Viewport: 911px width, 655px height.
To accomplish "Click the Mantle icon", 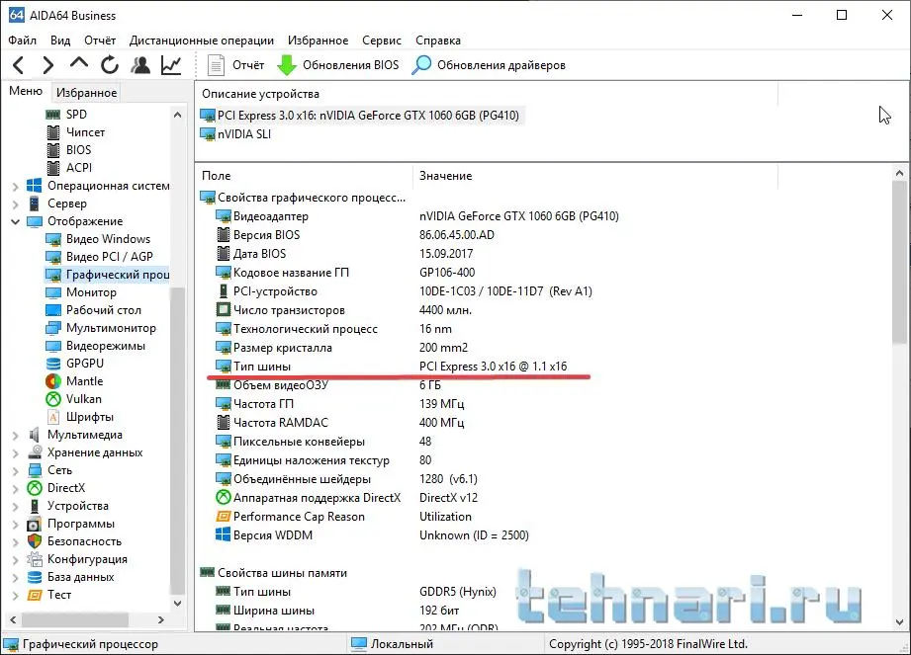I will click(x=52, y=381).
